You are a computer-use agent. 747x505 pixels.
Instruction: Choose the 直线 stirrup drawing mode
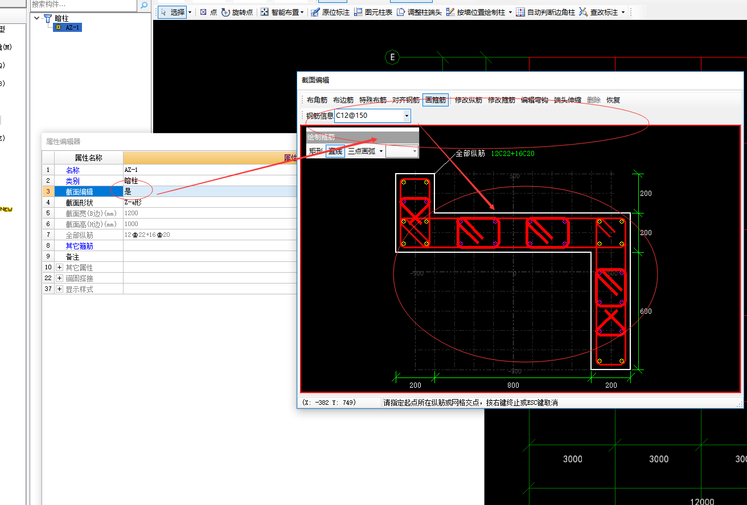(335, 151)
